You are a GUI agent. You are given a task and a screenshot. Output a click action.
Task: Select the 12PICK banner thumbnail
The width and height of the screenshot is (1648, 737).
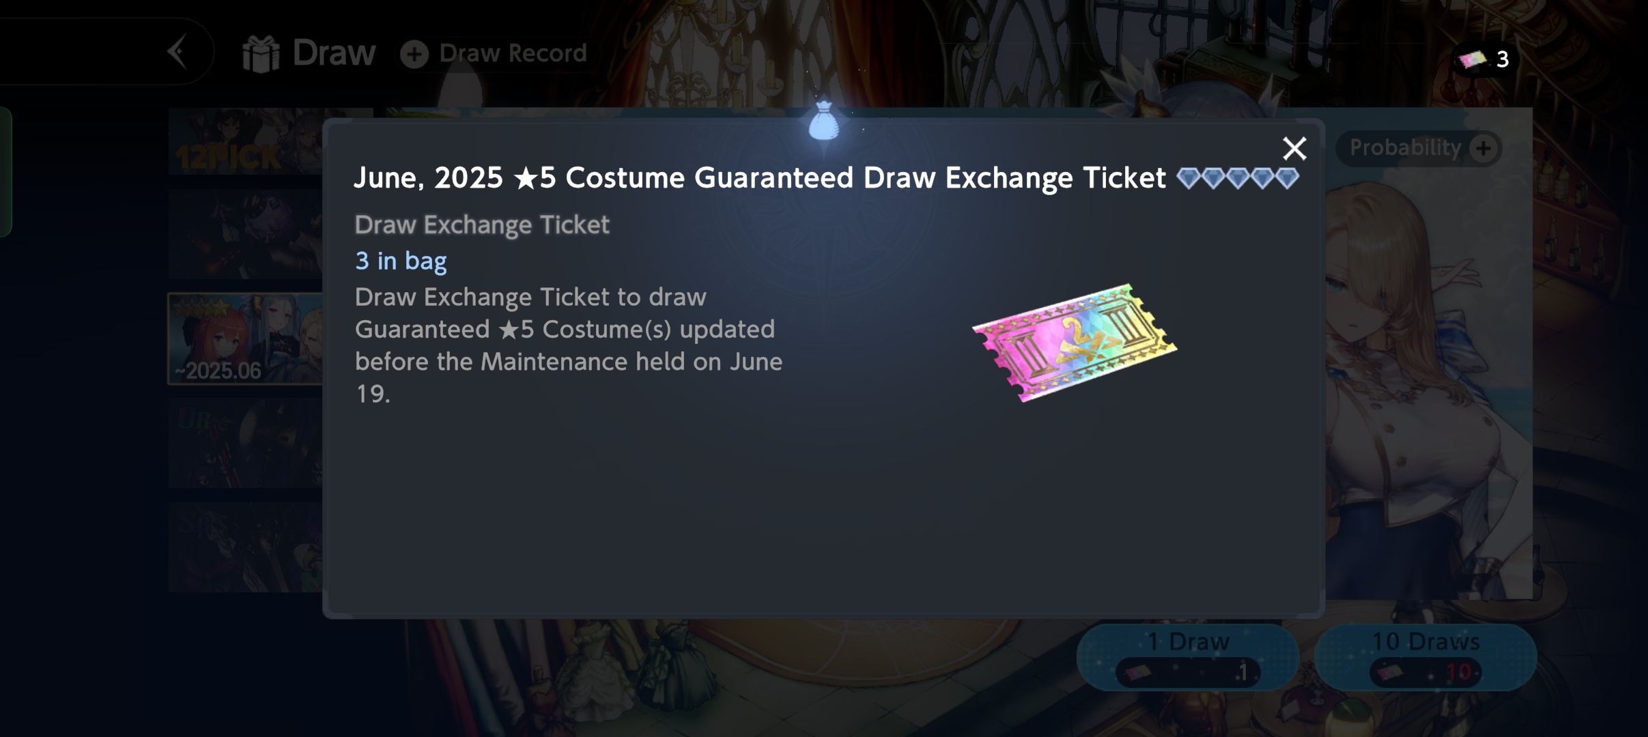click(x=245, y=141)
